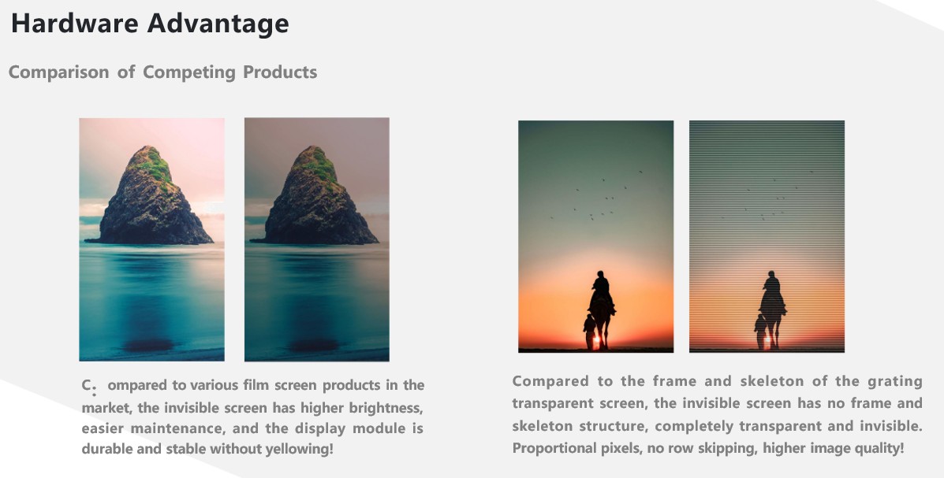Click the stray letter 'C' starting left caption
The width and height of the screenshot is (944, 478).
(x=88, y=385)
